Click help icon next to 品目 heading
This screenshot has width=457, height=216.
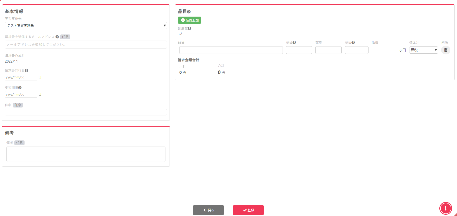189,12
